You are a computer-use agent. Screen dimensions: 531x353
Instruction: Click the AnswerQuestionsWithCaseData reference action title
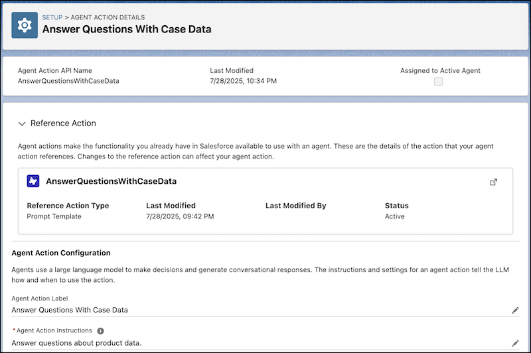[112, 181]
